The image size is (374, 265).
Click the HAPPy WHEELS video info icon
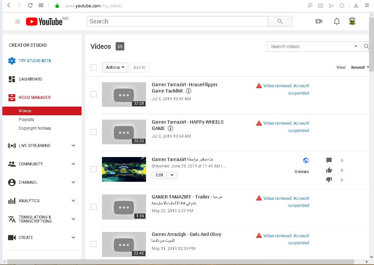tap(170, 128)
